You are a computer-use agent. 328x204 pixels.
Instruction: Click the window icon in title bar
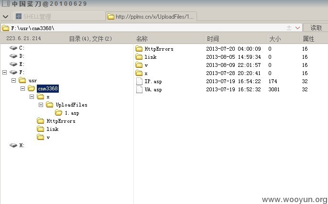pyautogui.click(x=6, y=3)
